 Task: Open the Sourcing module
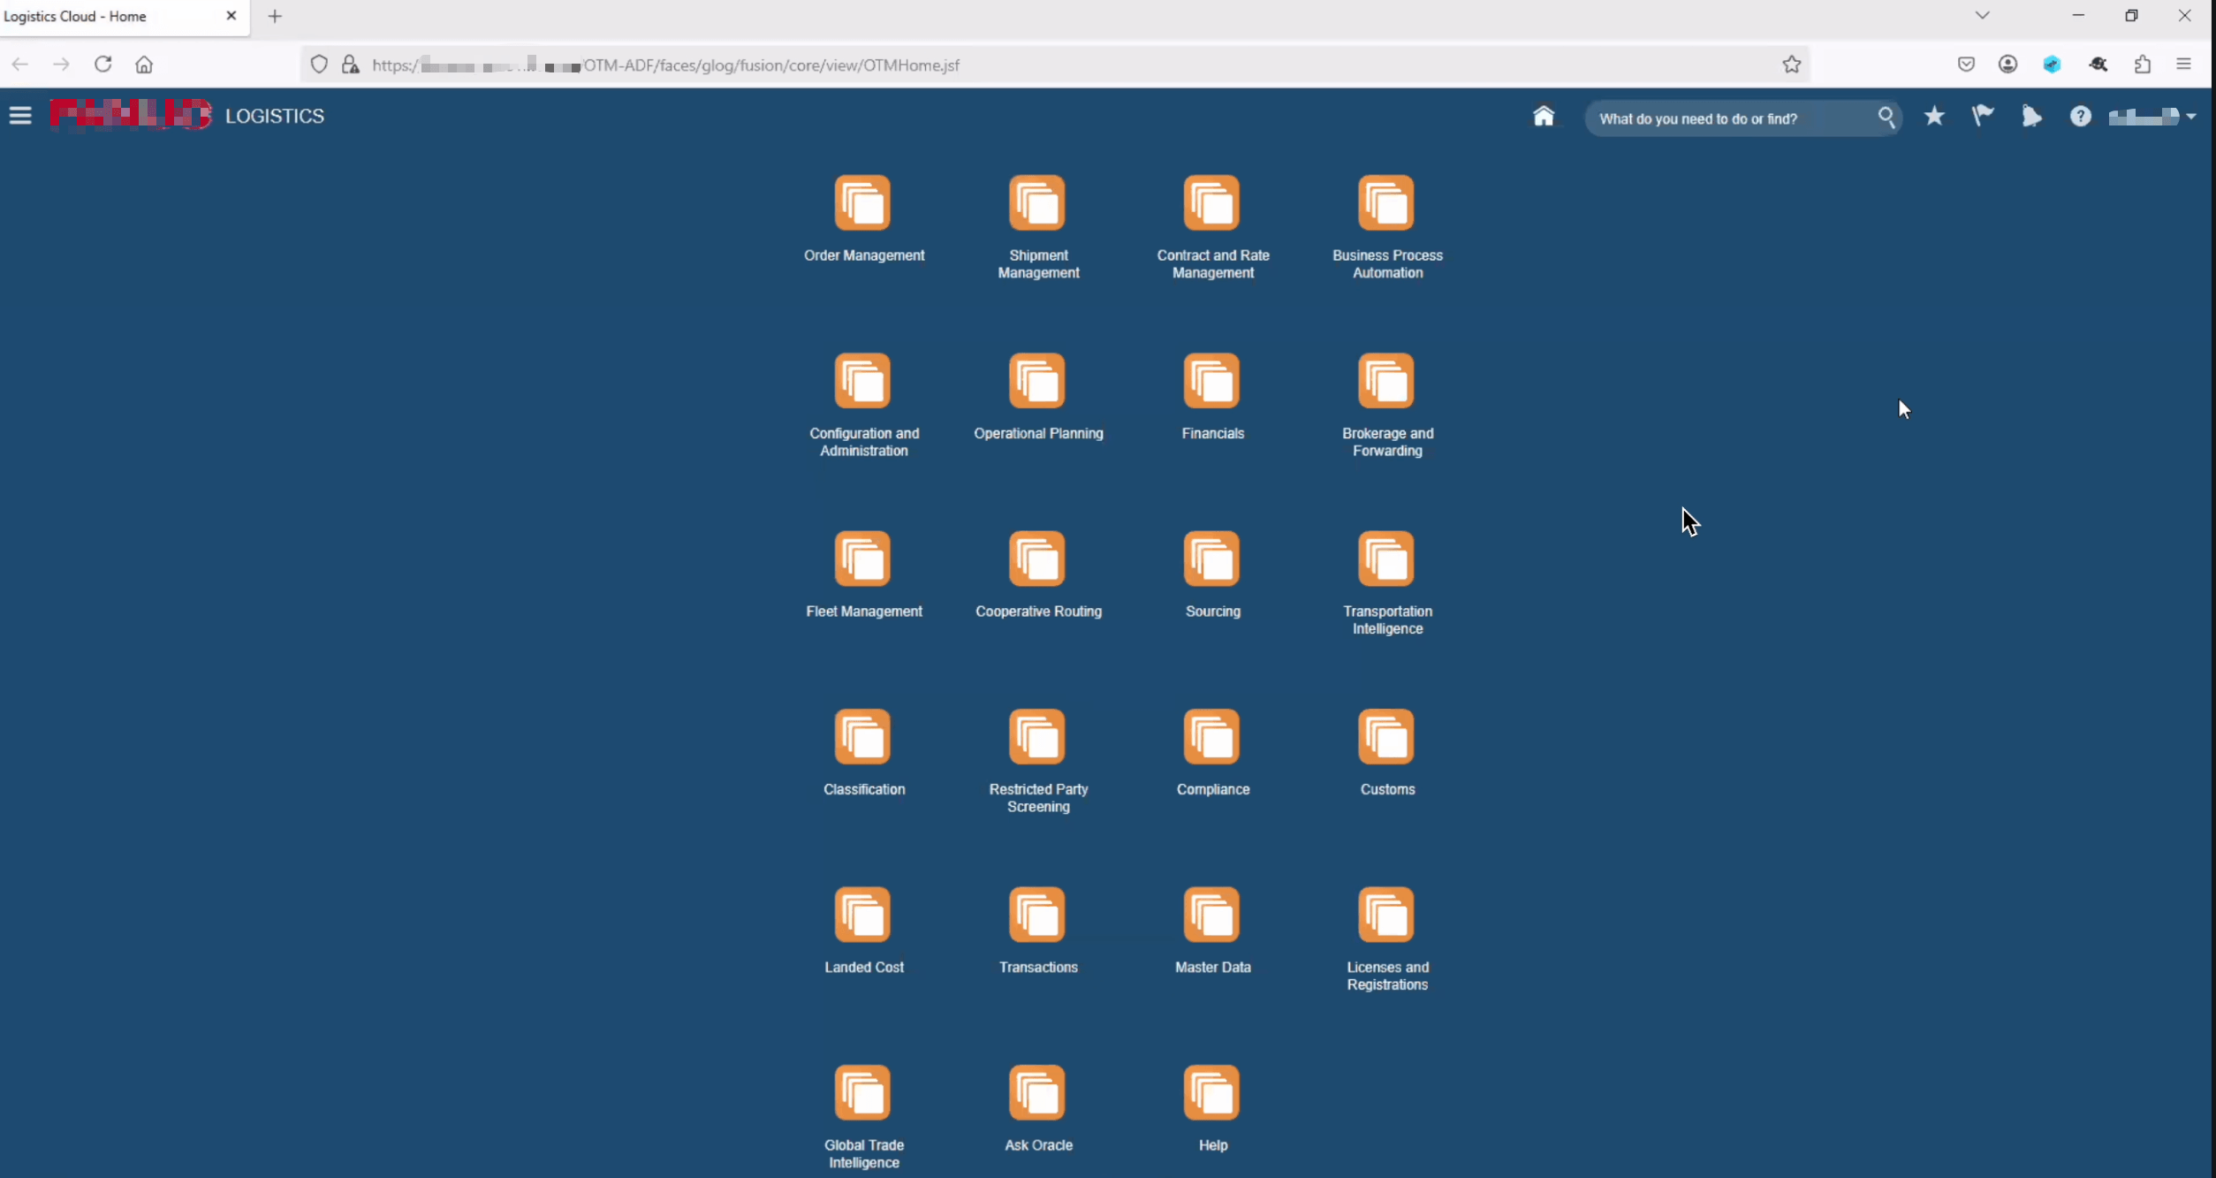[x=1211, y=559]
